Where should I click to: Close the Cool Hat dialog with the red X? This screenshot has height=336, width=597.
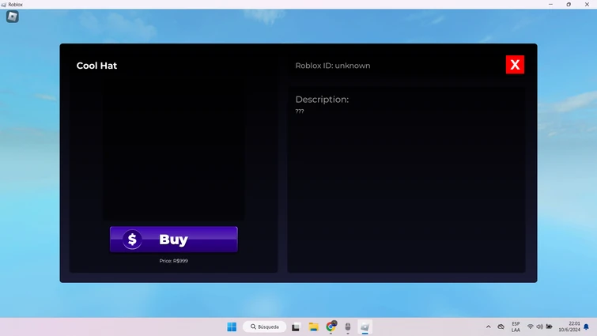[x=515, y=65]
